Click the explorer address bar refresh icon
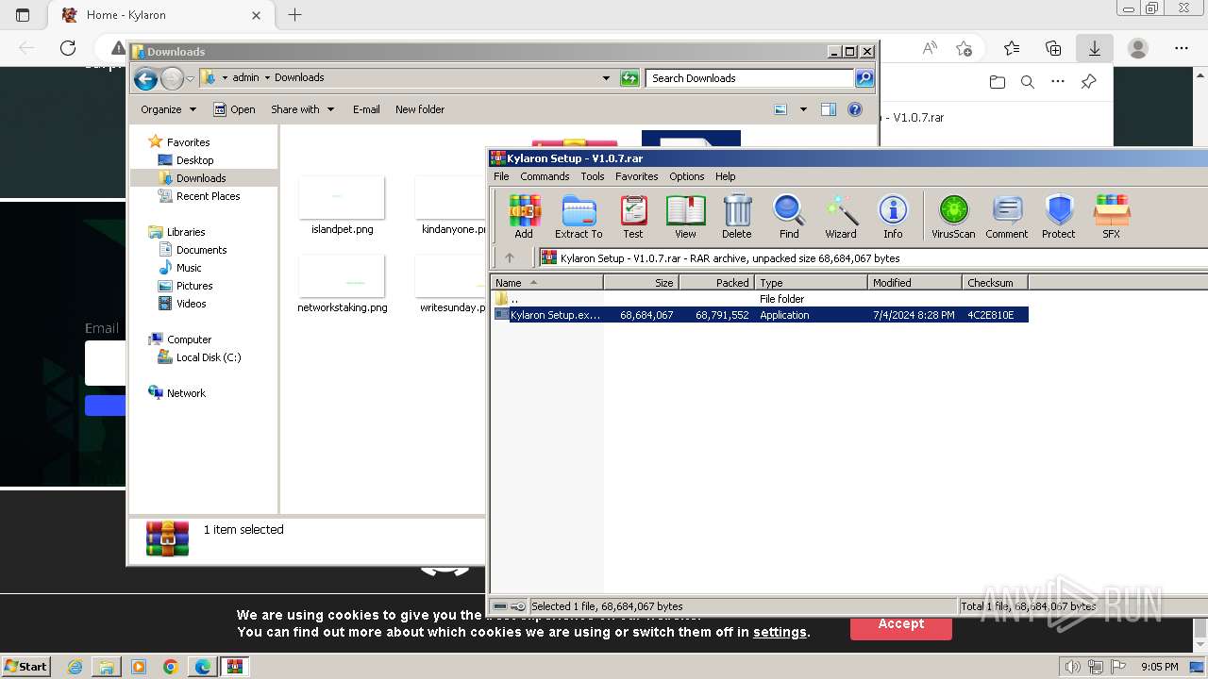1208x679 pixels. pos(629,78)
